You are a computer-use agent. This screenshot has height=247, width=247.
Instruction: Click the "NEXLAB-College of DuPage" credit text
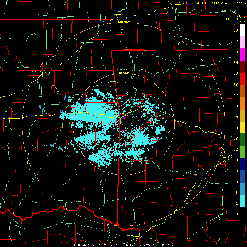click(x=219, y=3)
